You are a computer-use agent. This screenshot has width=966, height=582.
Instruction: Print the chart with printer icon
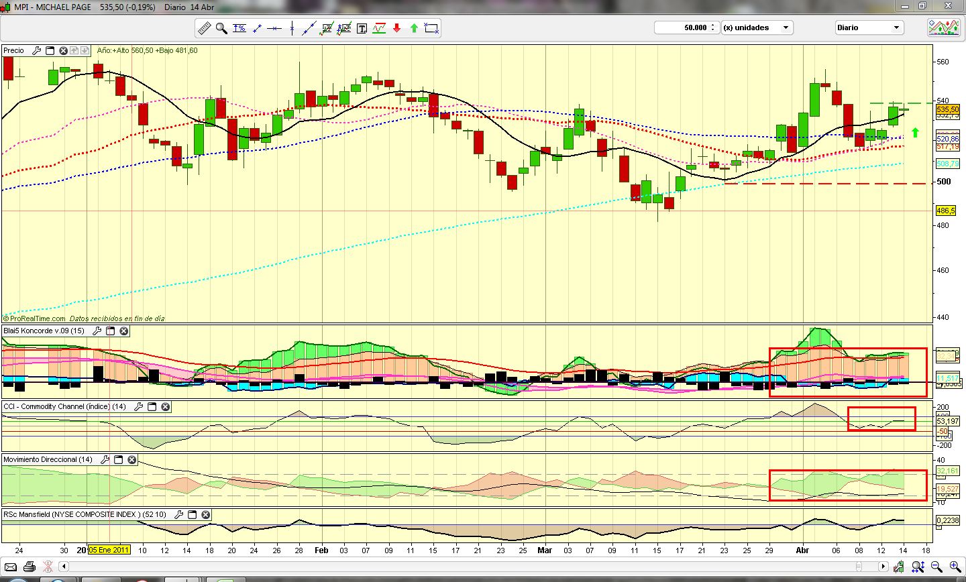pyautogui.click(x=29, y=567)
